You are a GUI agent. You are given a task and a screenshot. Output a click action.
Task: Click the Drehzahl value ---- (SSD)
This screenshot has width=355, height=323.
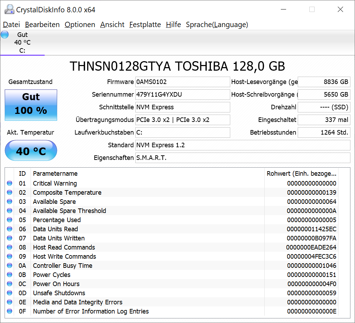click(x=324, y=107)
